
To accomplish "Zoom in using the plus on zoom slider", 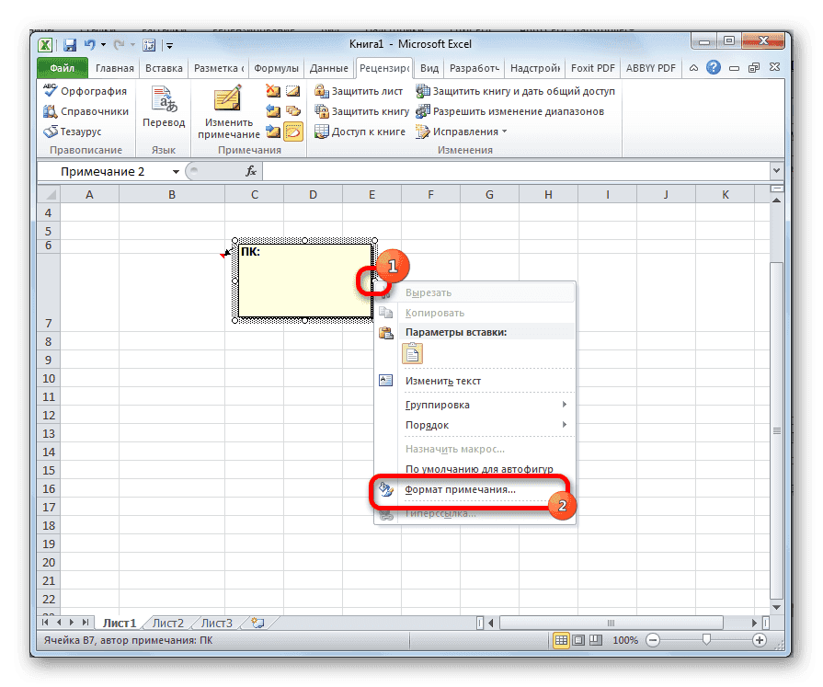I will pyautogui.click(x=761, y=640).
